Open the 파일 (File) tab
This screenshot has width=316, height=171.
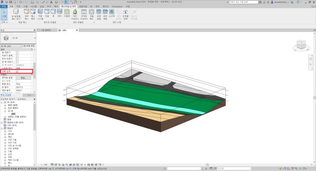[4, 6]
